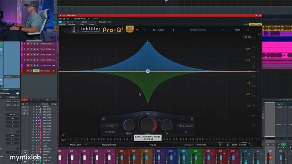Mute the THUG STEM track
This screenshot has width=292, height=164.
[28, 49]
